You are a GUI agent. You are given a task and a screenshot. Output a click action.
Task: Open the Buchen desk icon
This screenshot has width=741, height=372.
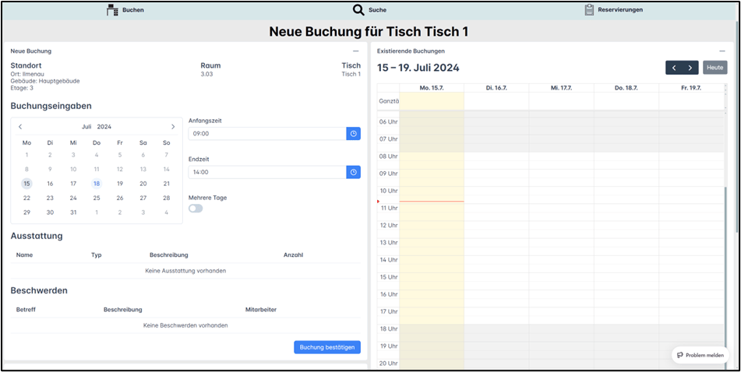(111, 10)
